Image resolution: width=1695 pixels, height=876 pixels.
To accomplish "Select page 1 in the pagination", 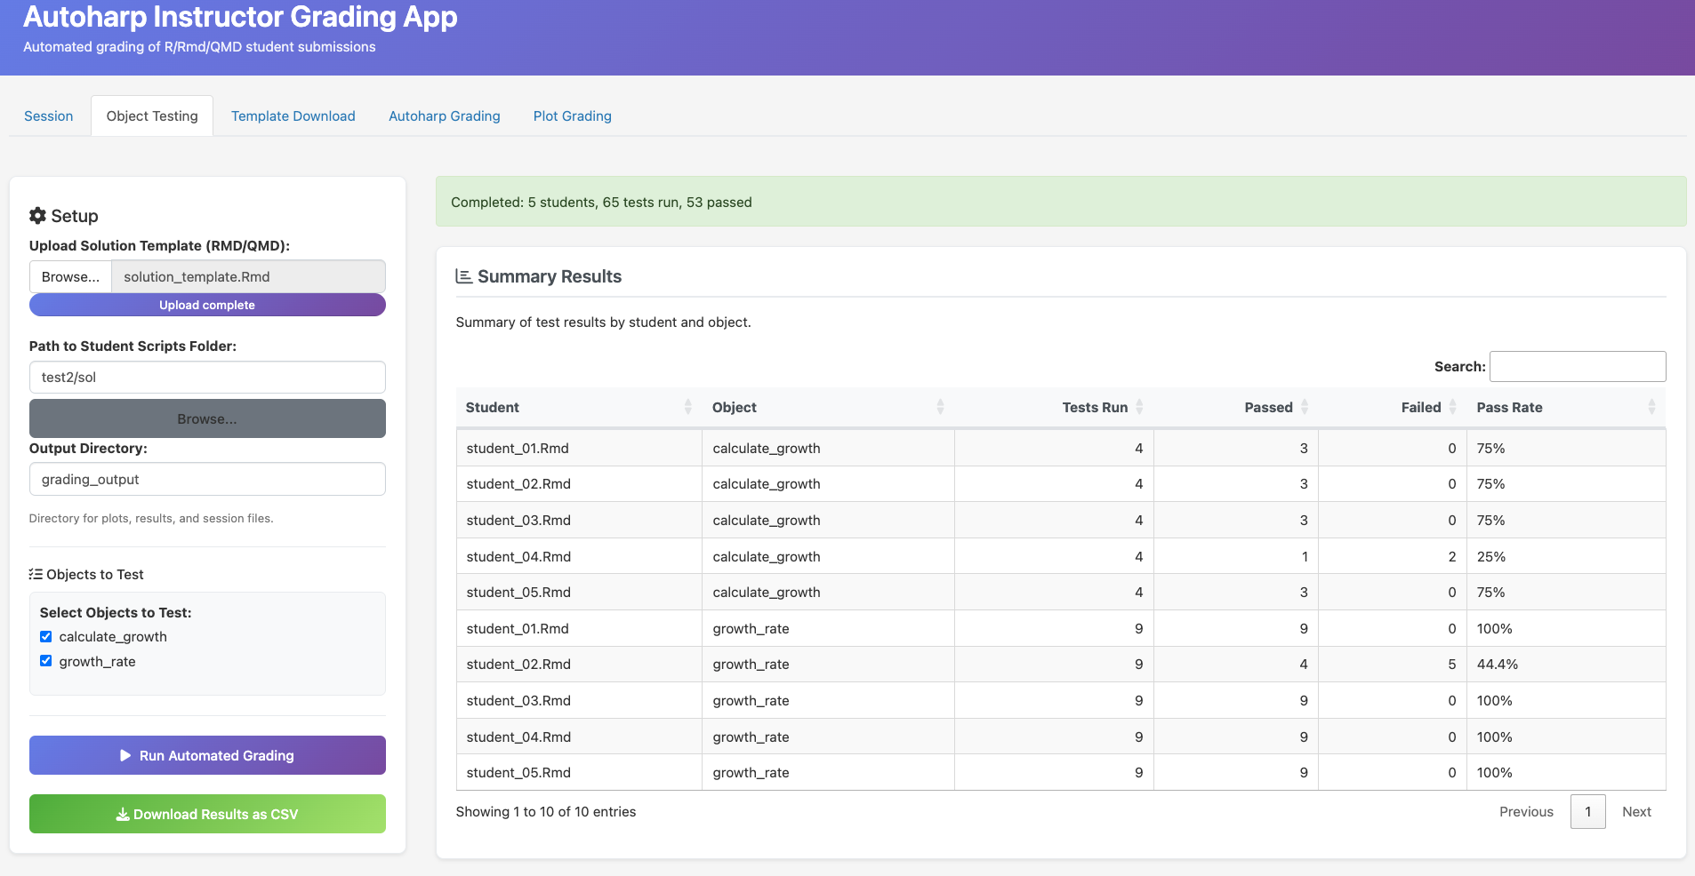I will [1588, 811].
